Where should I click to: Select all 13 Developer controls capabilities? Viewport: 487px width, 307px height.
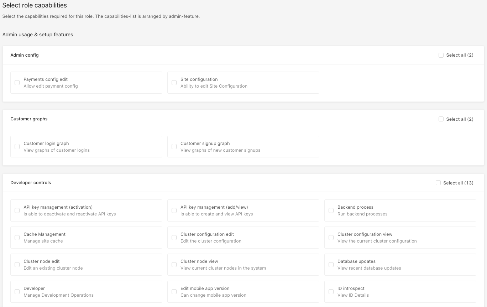(438, 183)
